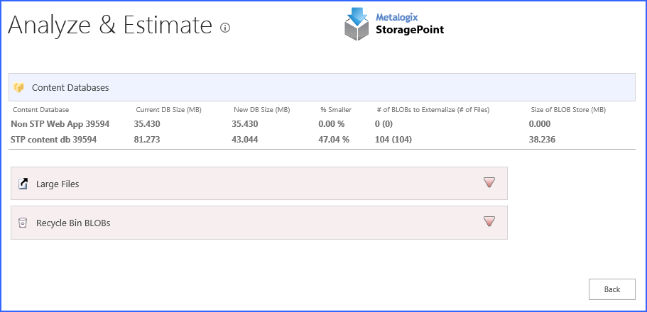
Task: Click the % Smaller column header
Action: tap(336, 110)
